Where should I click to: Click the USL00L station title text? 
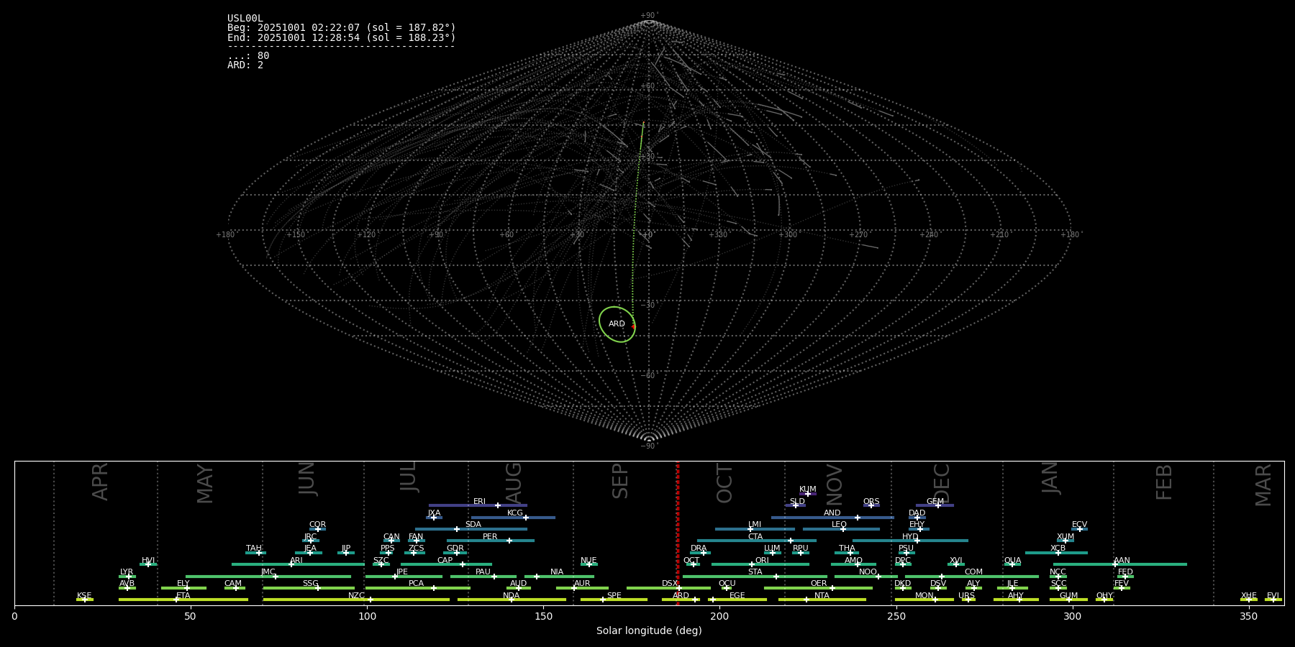[x=245, y=19]
